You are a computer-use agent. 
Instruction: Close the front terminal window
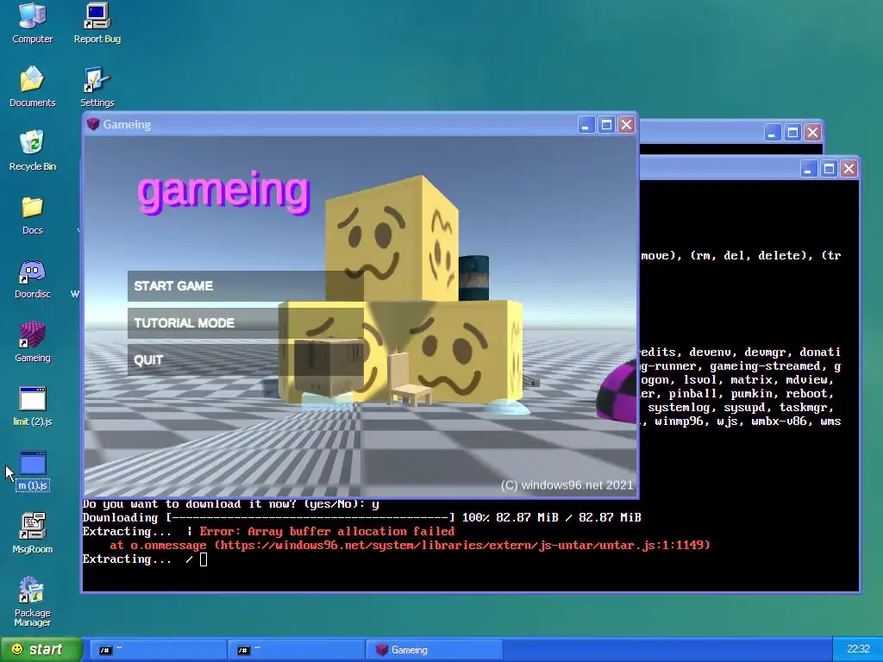coord(849,168)
